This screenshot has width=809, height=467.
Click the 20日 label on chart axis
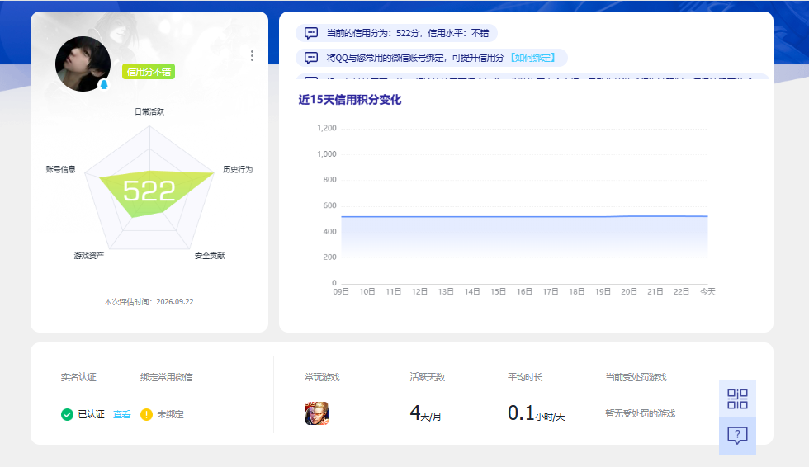tap(628, 292)
